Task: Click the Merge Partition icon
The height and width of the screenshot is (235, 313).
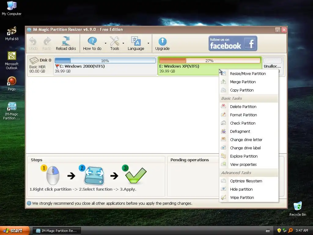Action: click(x=223, y=82)
